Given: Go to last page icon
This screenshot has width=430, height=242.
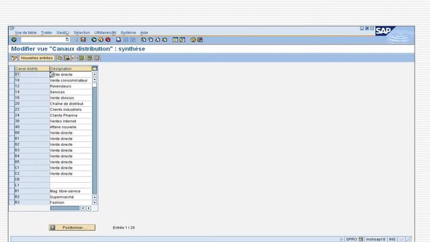Looking at the screenshot, I should (165, 40).
